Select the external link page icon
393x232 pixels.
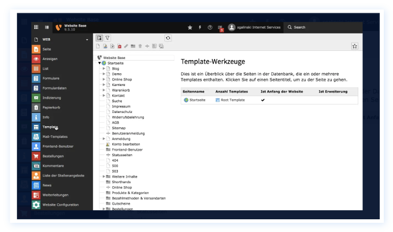[126, 46]
